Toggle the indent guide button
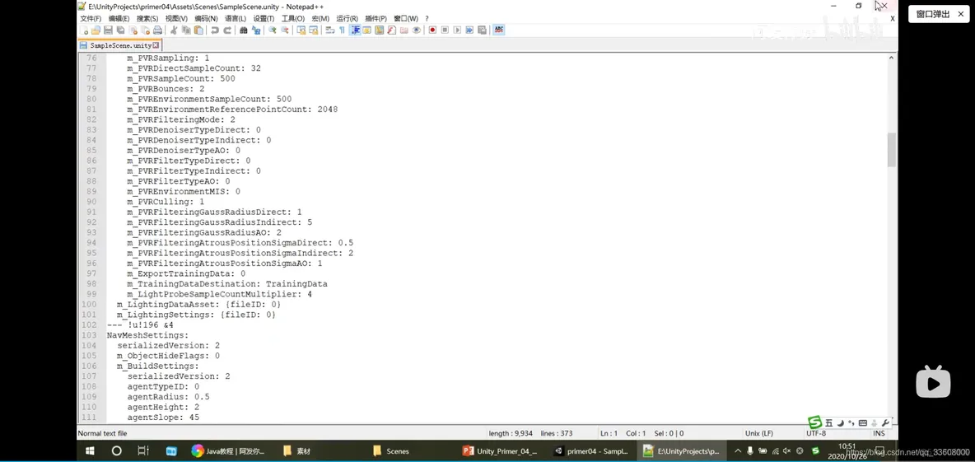 pyautogui.click(x=354, y=30)
